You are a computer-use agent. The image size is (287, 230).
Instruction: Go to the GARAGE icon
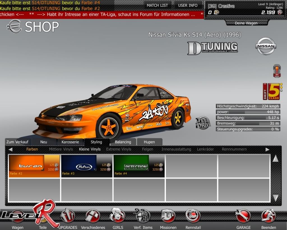point(243,216)
